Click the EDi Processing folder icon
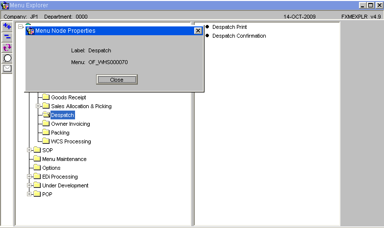 pyautogui.click(x=37, y=176)
